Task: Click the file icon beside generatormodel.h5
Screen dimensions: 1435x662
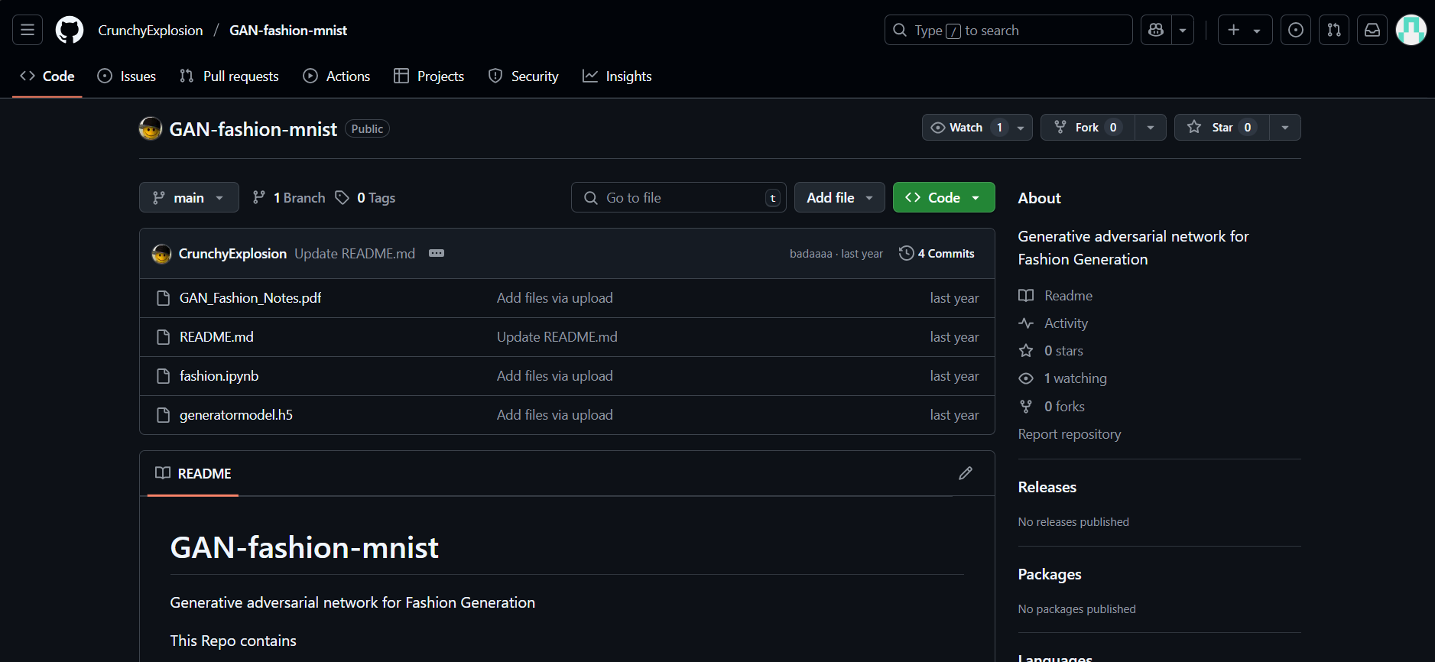Action: [163, 415]
